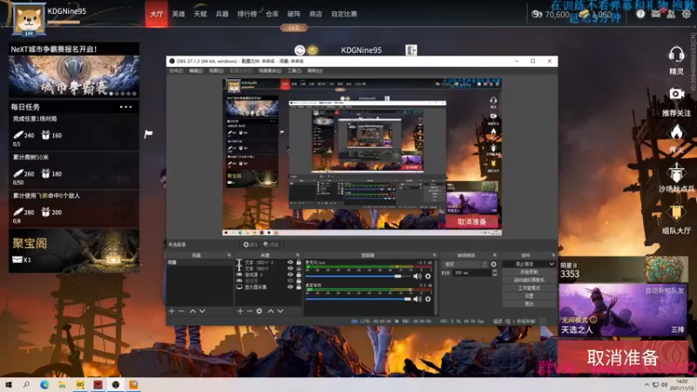Click the KDGNine95 shiba avatar
The image size is (697, 392).
(x=29, y=19)
